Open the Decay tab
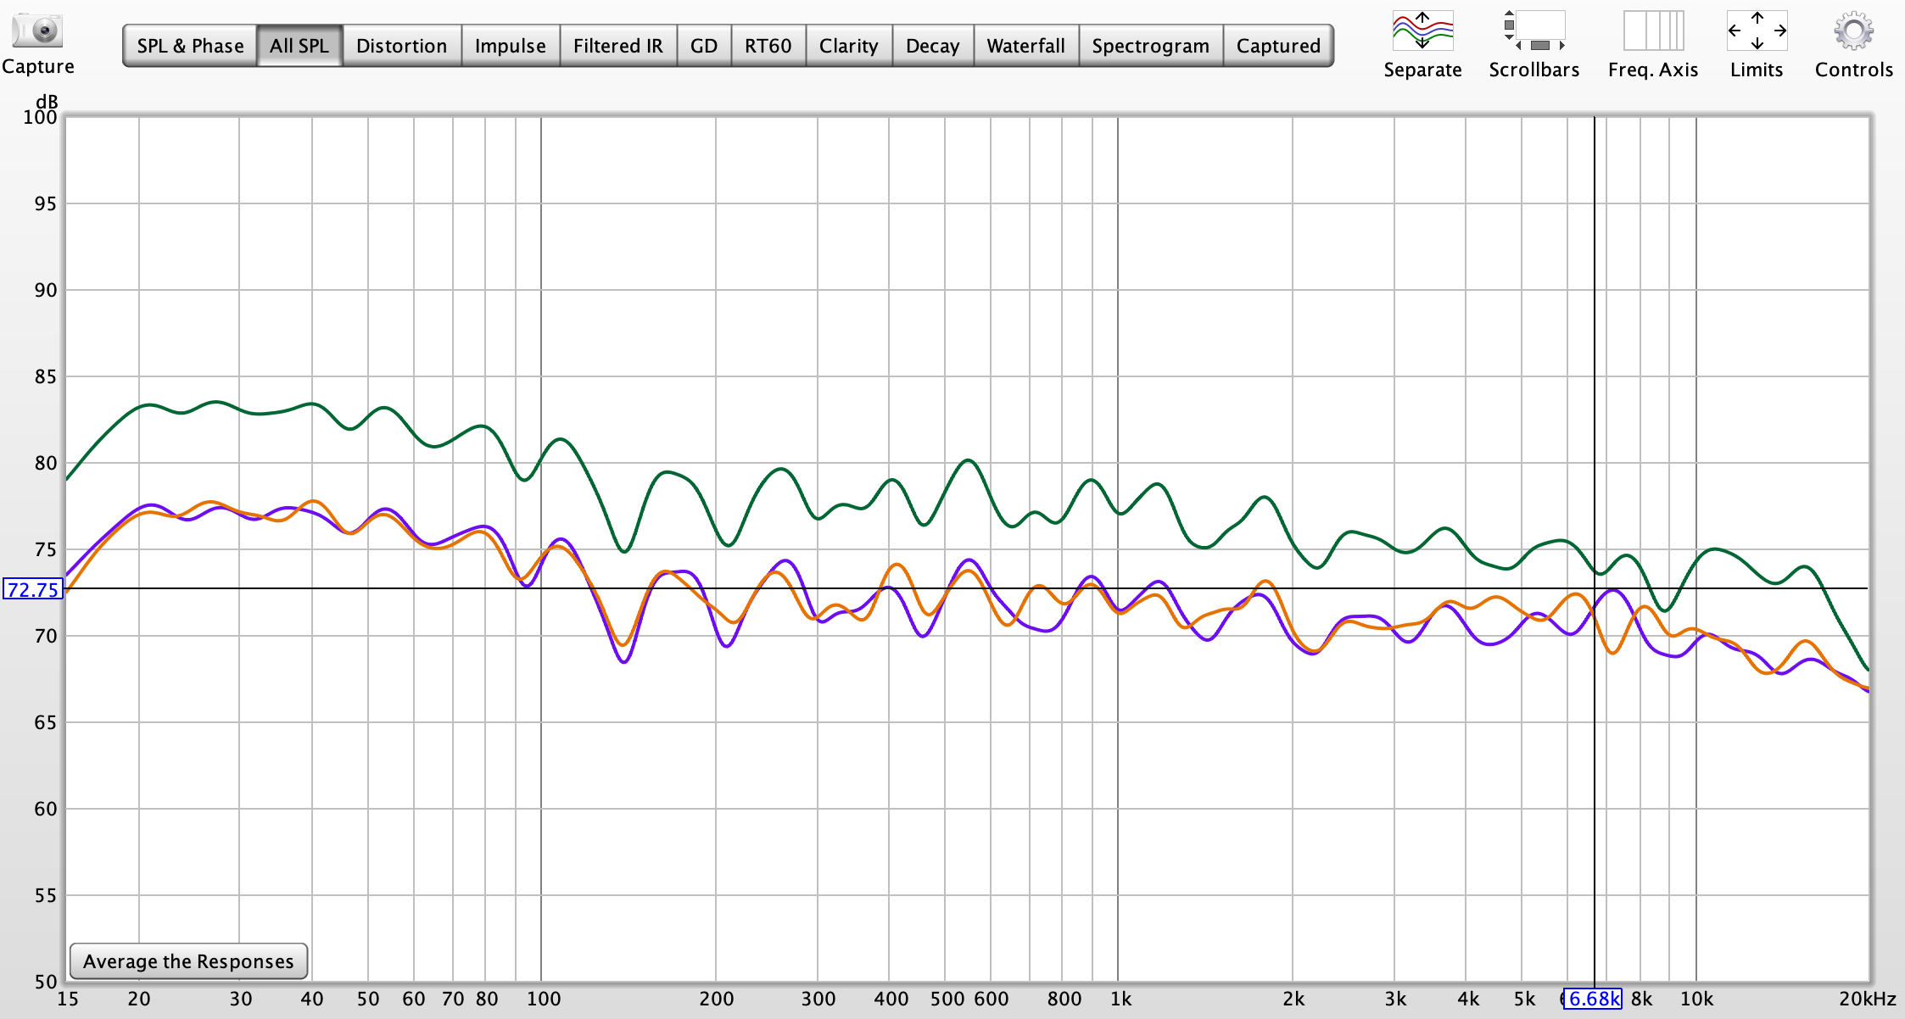Image resolution: width=1905 pixels, height=1019 pixels. click(932, 46)
